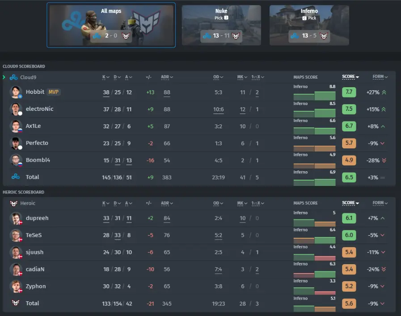Viewport: 401px width, 316px height.
Task: Click Hobbit's 7.7 score badge
Action: [349, 92]
